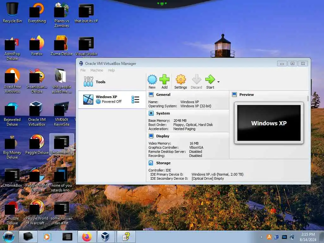Click the details pane vertical scrollbar
This screenshot has width=324, height=243.
(308, 98)
